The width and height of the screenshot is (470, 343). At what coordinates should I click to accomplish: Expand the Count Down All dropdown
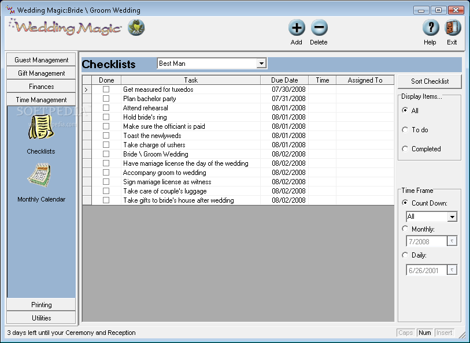click(452, 217)
